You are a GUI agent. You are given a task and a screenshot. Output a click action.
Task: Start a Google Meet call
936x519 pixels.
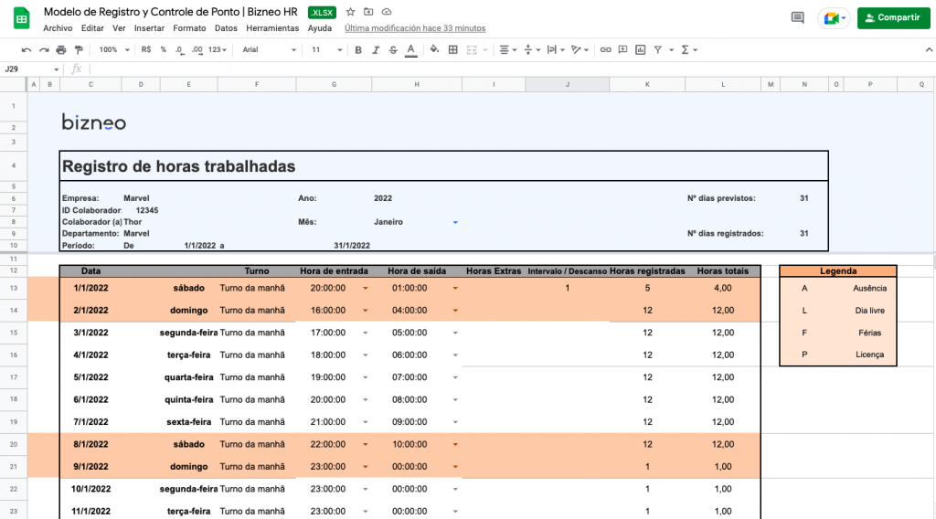click(834, 18)
